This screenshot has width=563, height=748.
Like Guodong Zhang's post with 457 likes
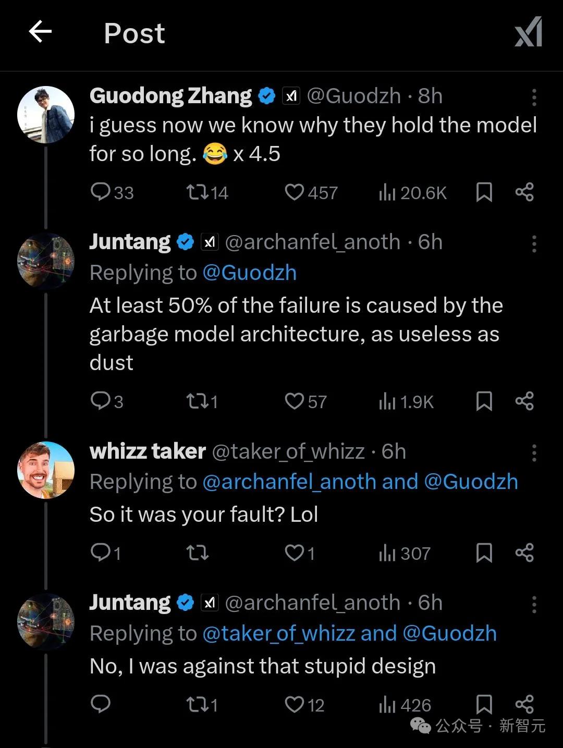click(x=295, y=192)
